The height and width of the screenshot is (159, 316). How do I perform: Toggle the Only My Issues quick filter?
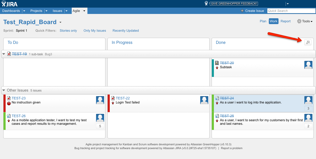95,31
